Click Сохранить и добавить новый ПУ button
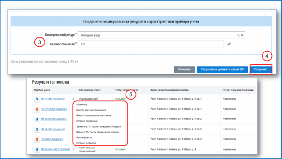The image size is (282, 159). point(222,70)
